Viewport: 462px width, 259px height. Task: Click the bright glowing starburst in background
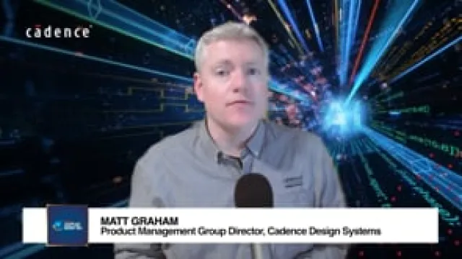tap(343, 116)
